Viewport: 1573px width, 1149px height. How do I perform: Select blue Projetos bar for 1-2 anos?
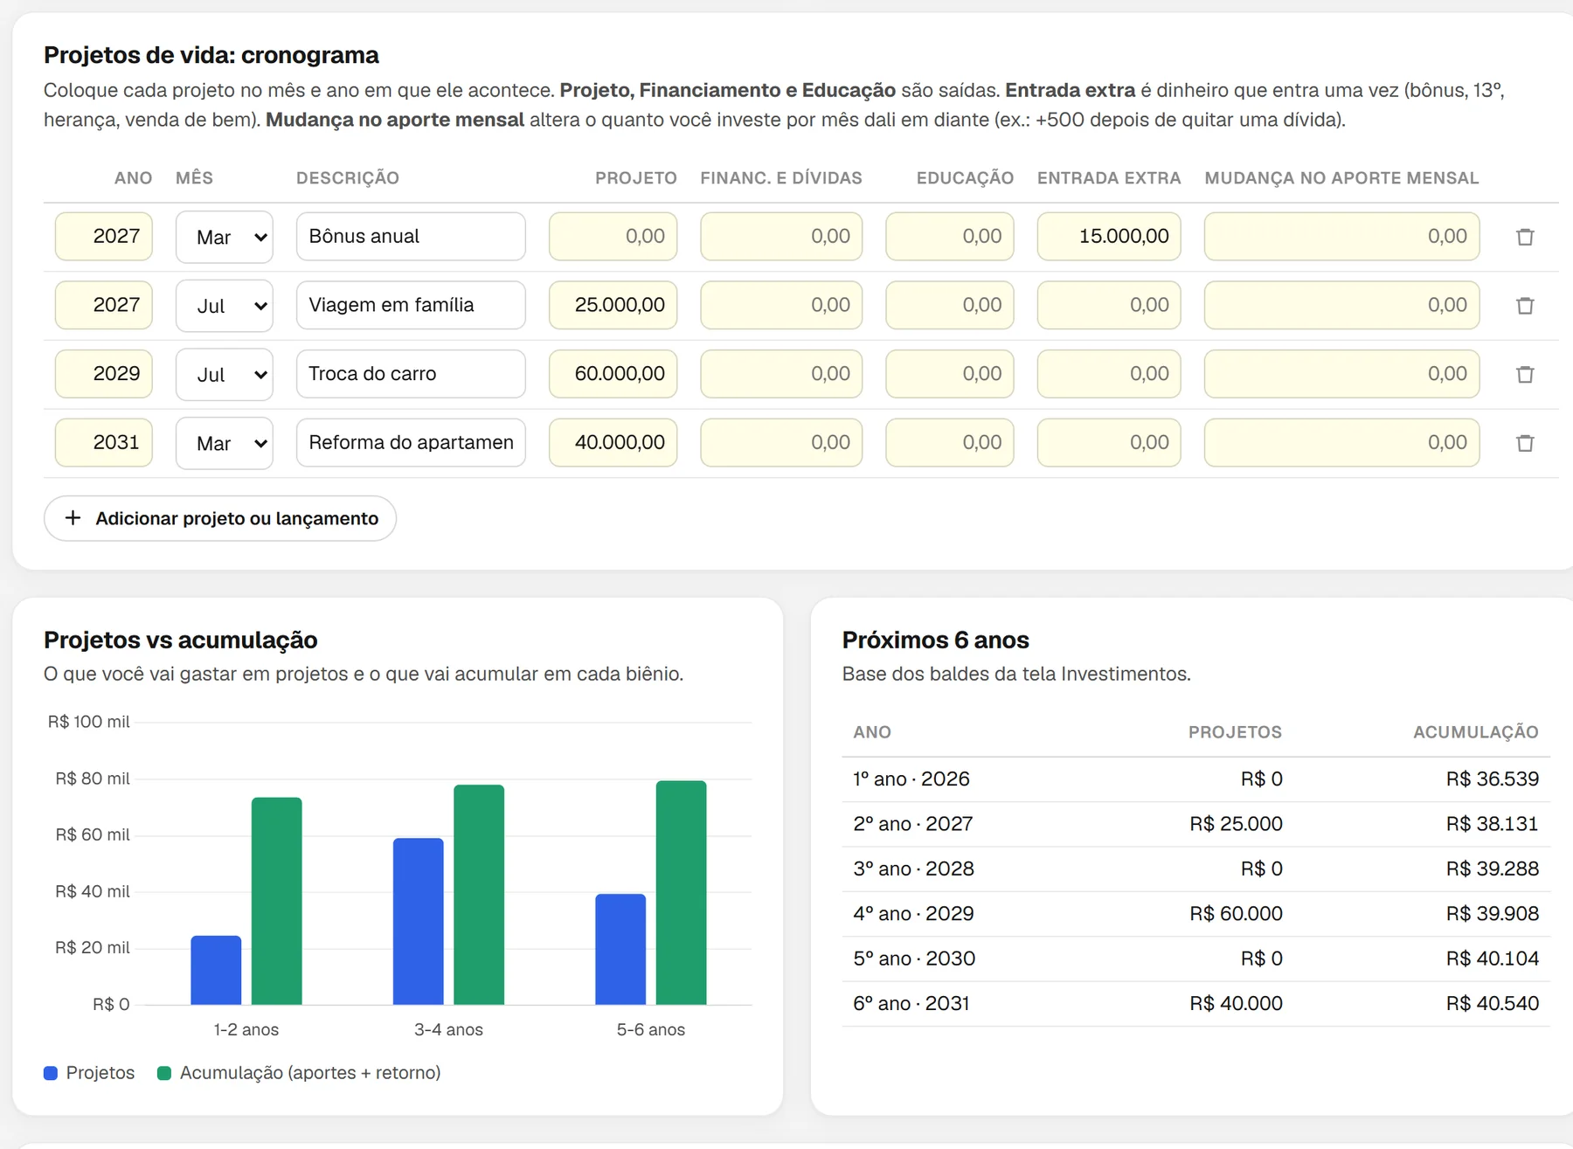[x=216, y=971]
